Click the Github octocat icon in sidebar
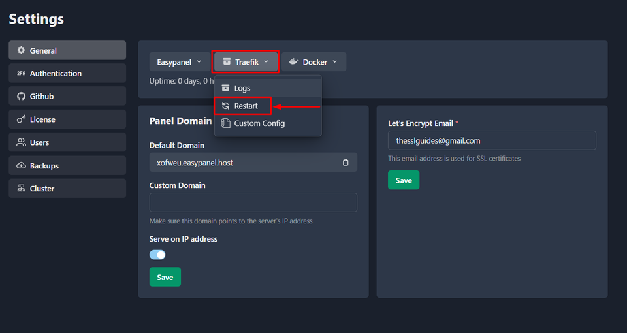Image resolution: width=627 pixels, height=333 pixels. 22,97
